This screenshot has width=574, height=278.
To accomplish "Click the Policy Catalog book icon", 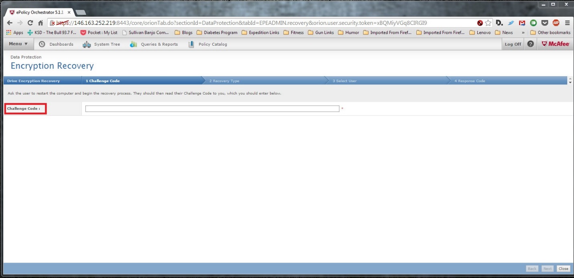I will (191, 44).
